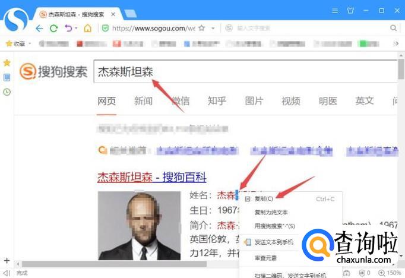Bookmark the page with the address-bar star
Screen dimensions: 405x278
coord(202,28)
